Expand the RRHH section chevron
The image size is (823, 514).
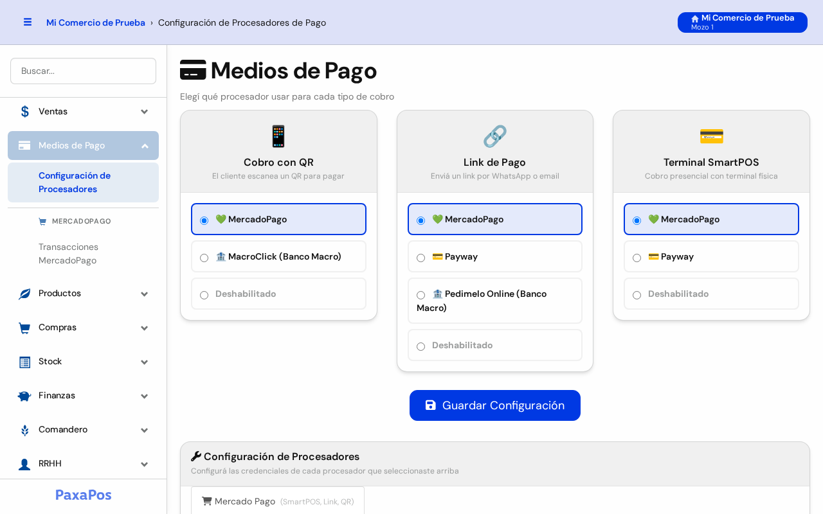145,465
